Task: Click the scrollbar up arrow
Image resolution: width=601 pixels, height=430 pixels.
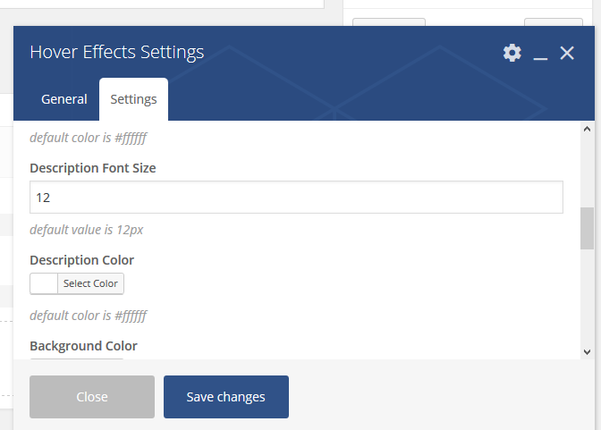Action: [587, 129]
